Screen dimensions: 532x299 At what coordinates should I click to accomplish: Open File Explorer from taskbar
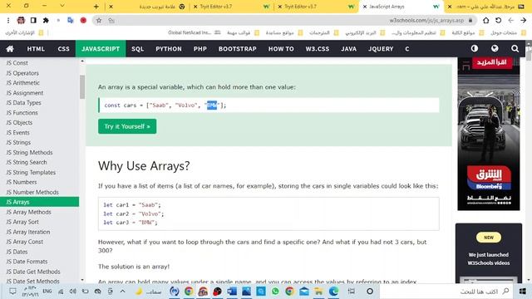(x=318, y=292)
